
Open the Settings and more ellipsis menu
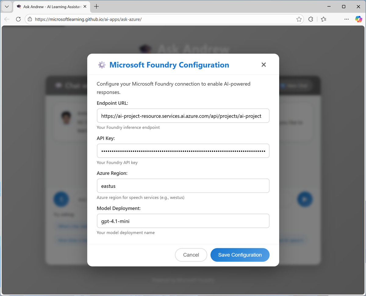coord(346,19)
